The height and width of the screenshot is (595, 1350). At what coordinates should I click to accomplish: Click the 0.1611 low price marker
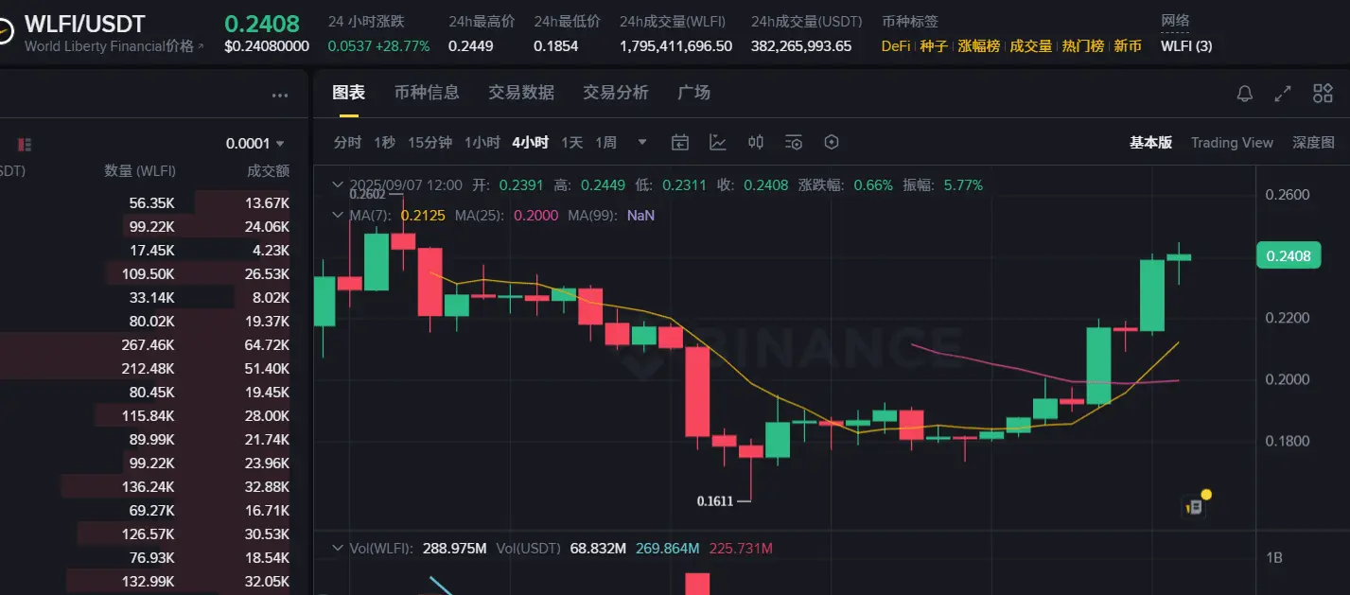click(x=715, y=501)
